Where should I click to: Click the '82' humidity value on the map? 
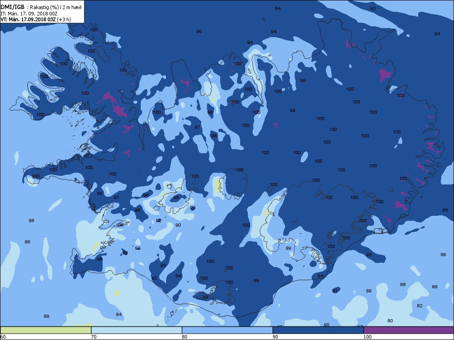tap(419, 306)
